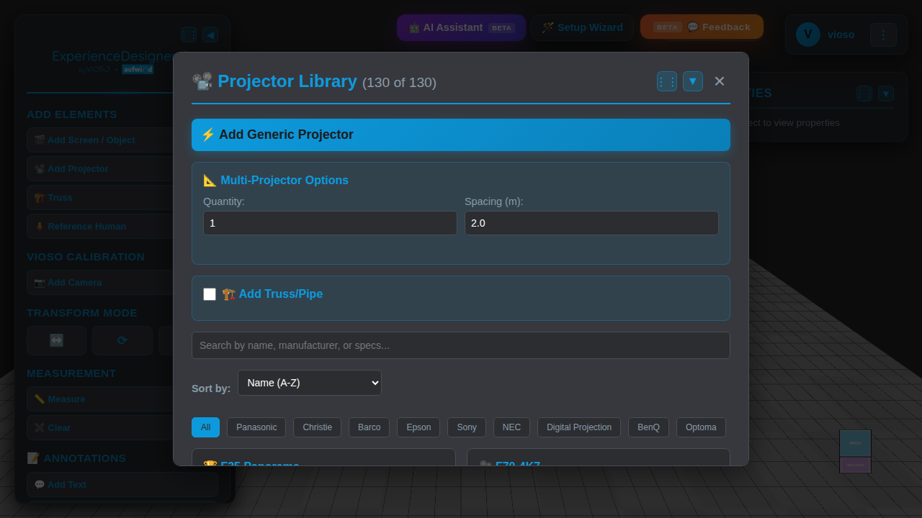This screenshot has height=518, width=922.
Task: Select the Add Screen / Object tool
Action: [x=86, y=140]
